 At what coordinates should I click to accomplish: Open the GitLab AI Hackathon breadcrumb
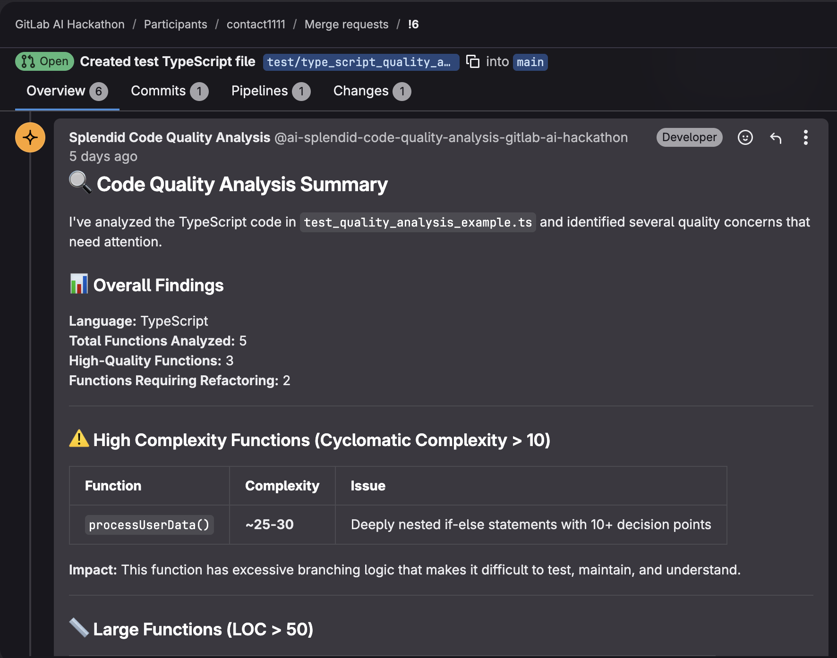point(70,25)
